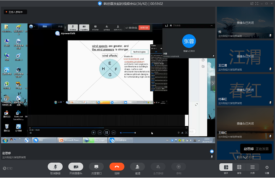Collapse the 张蓉 speaker panel chevron
275x178 pixels.
click(212, 26)
